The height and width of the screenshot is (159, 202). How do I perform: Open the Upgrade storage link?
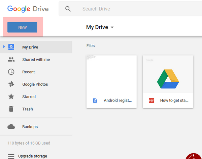(x=33, y=156)
